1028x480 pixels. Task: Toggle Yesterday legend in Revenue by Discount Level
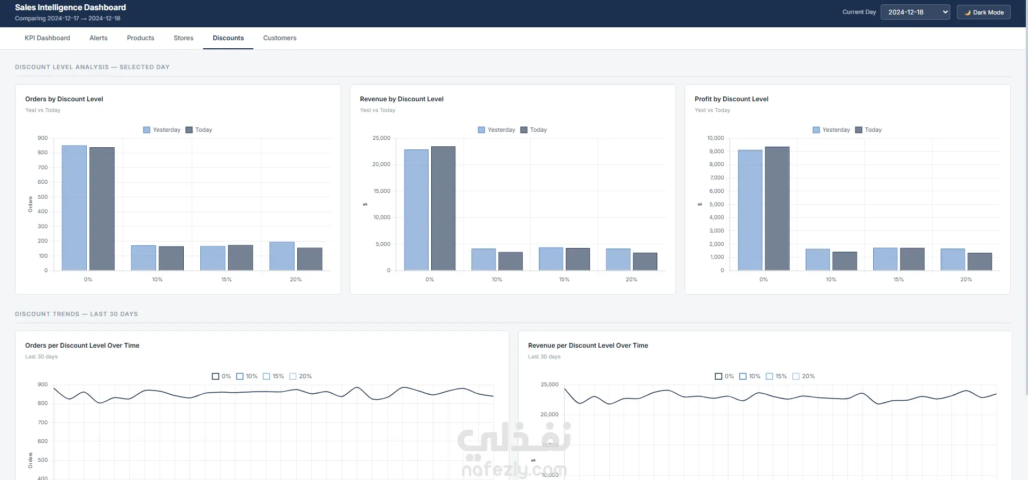(x=497, y=130)
